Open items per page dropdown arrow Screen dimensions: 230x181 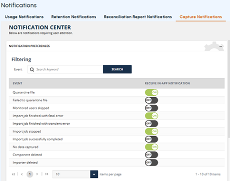(94, 174)
